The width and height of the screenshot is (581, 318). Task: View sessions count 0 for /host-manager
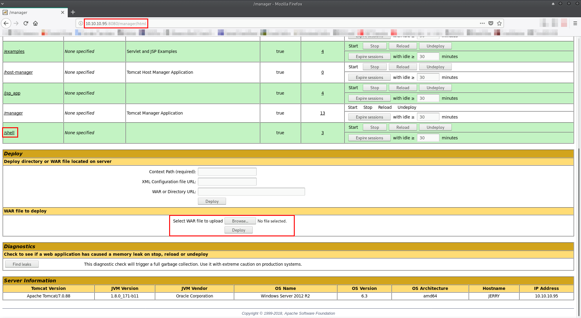[x=323, y=72]
